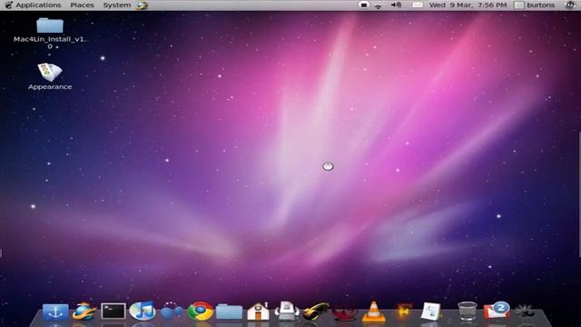Viewport: 581px width, 327px height.
Task: Open the mail icon with badge 2
Action: 497,311
